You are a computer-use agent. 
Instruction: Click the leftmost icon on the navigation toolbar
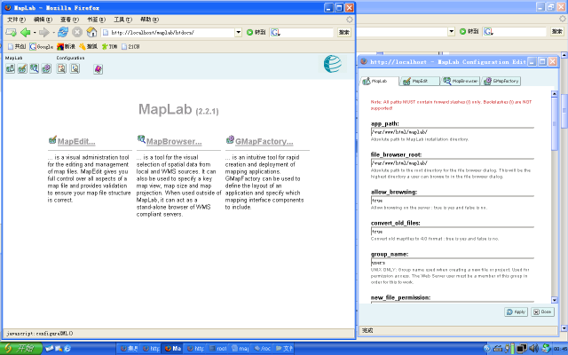point(11,33)
